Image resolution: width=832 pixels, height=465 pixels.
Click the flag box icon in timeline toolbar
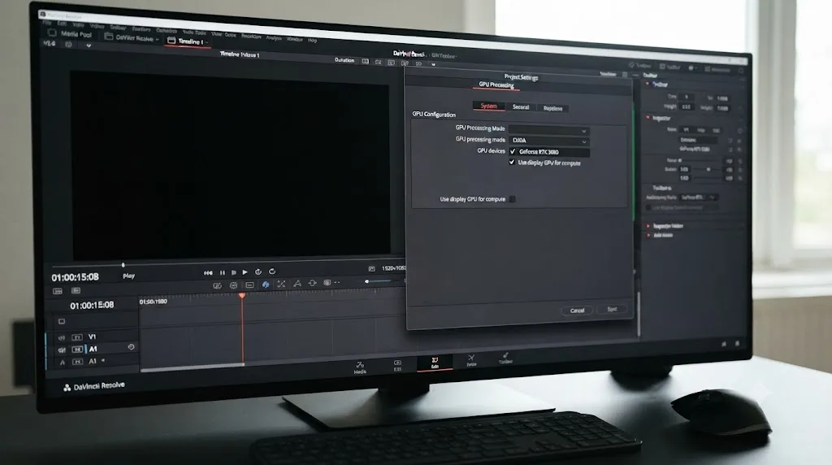tap(327, 282)
